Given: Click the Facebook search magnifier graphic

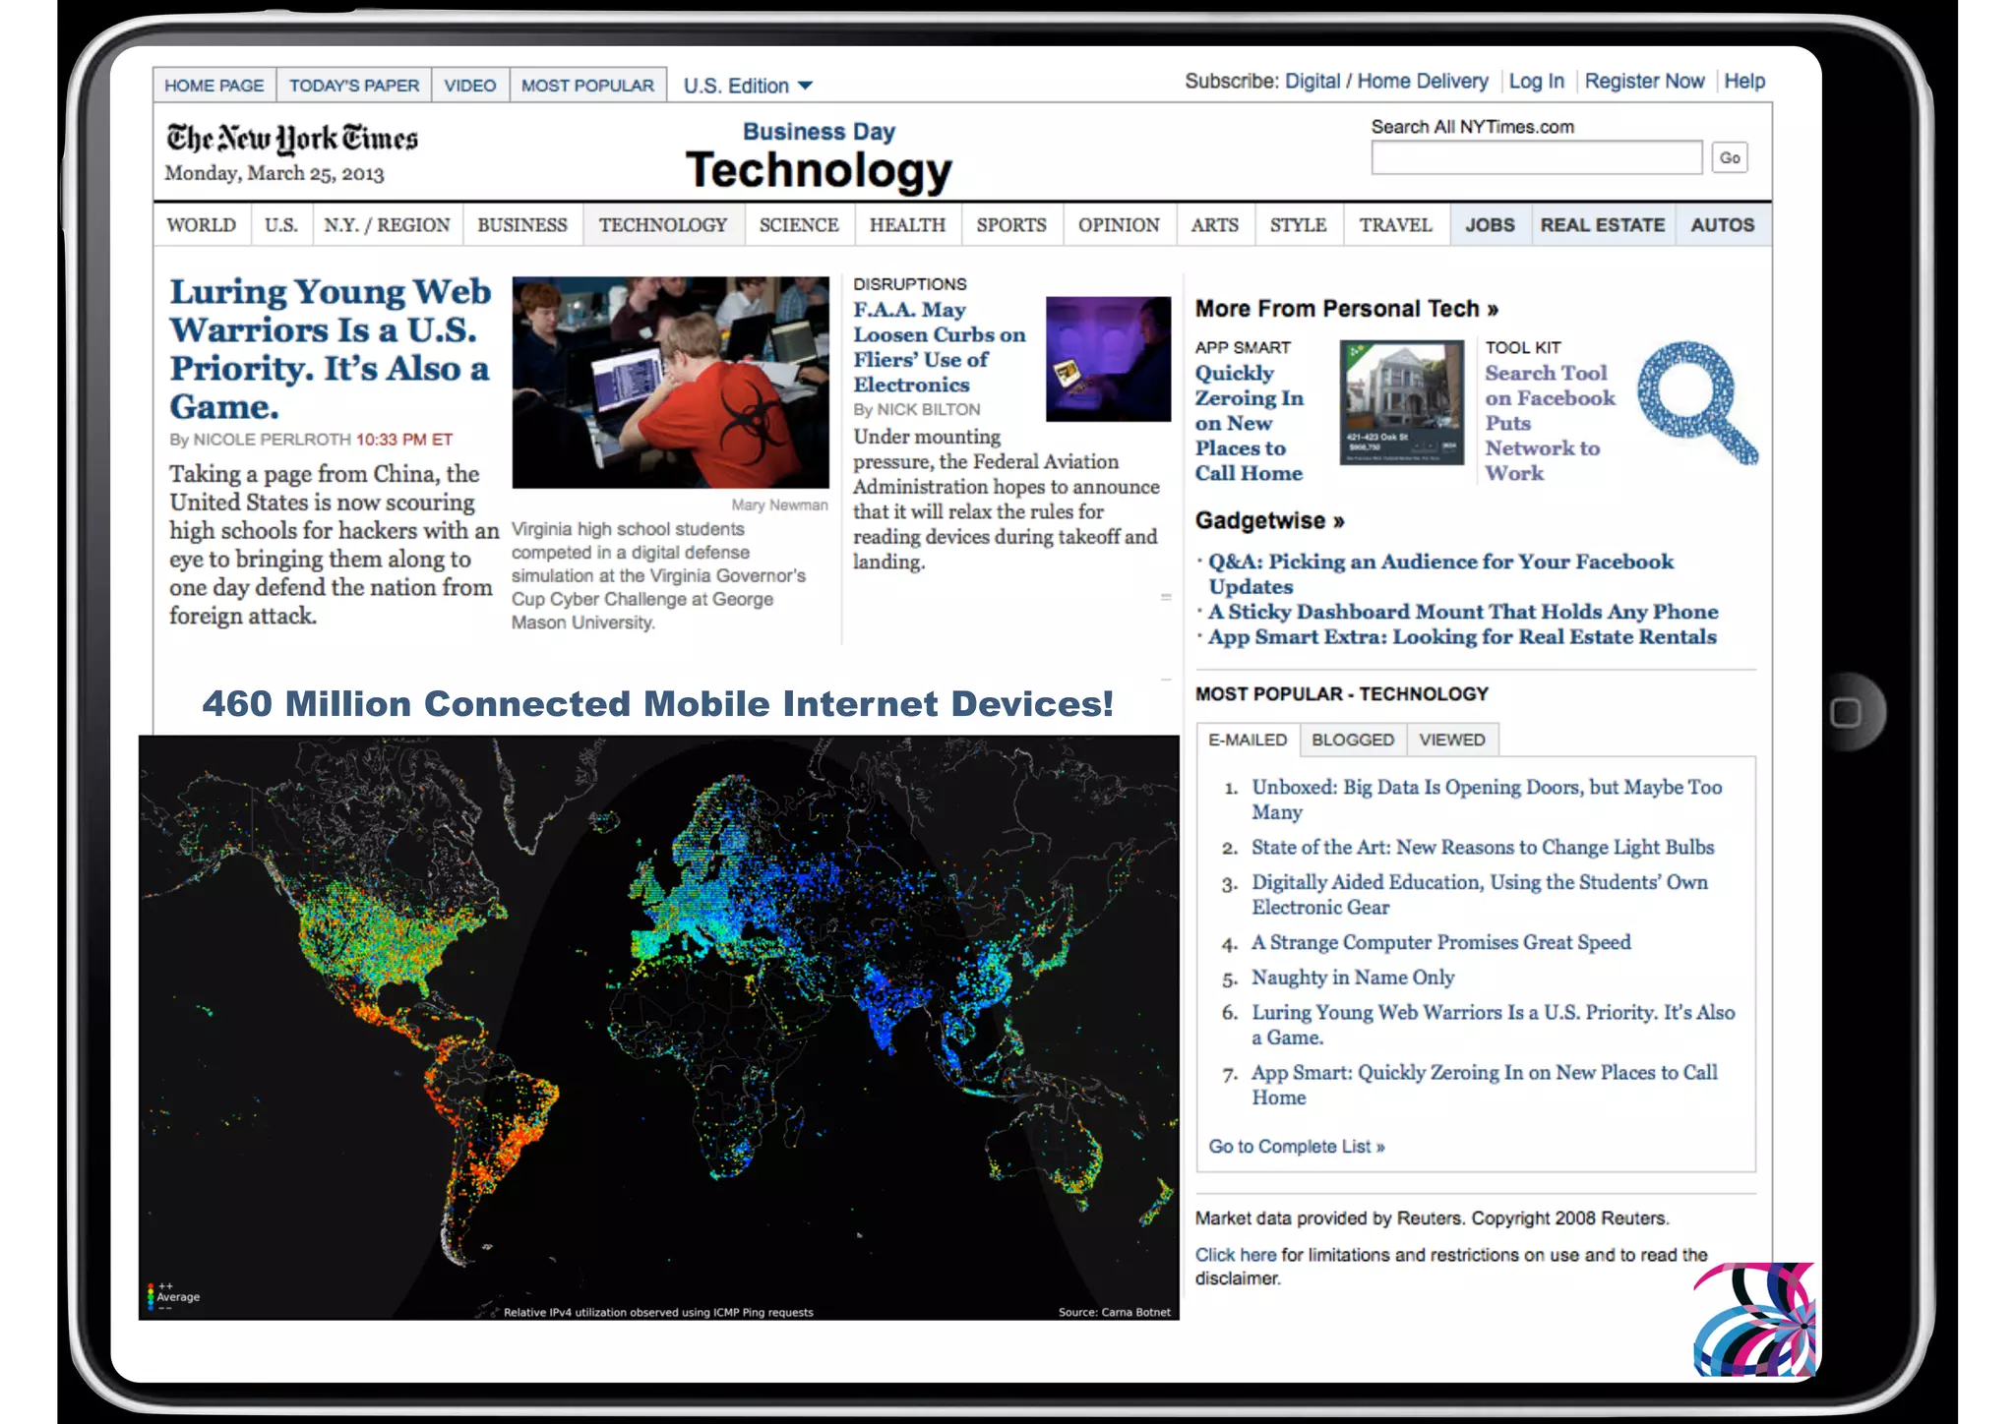Looking at the screenshot, I should point(1697,402).
